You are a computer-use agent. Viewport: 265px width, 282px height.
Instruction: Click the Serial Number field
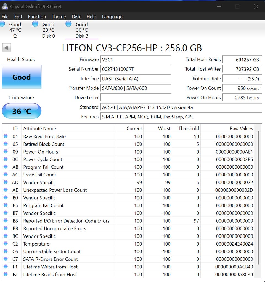tap(136, 69)
